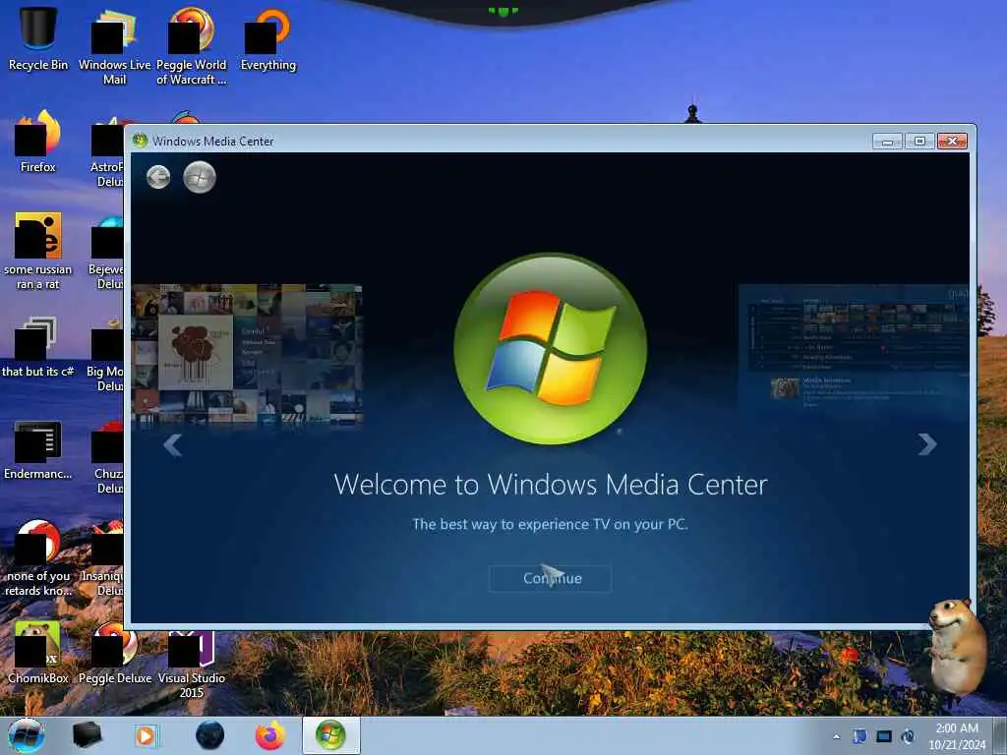Select the Windows Media Center taskbar button

pos(330,735)
